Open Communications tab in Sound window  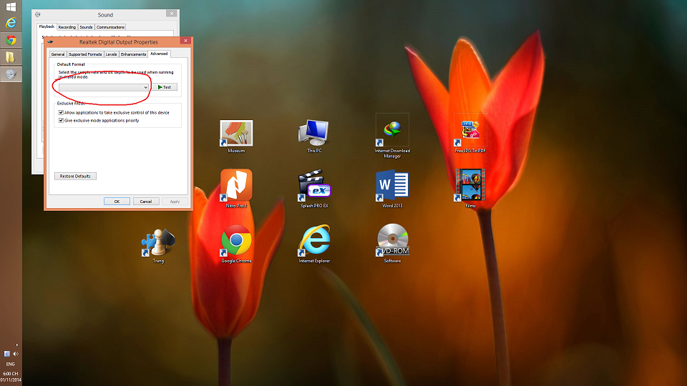coord(110,27)
